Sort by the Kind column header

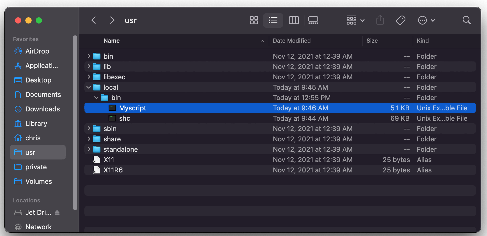click(423, 41)
